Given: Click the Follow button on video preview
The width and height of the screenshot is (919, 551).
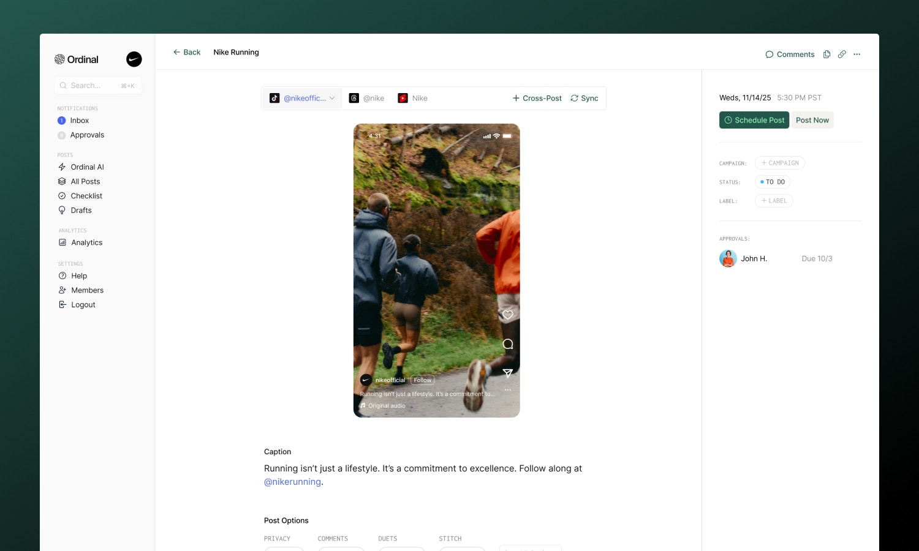Looking at the screenshot, I should point(422,380).
